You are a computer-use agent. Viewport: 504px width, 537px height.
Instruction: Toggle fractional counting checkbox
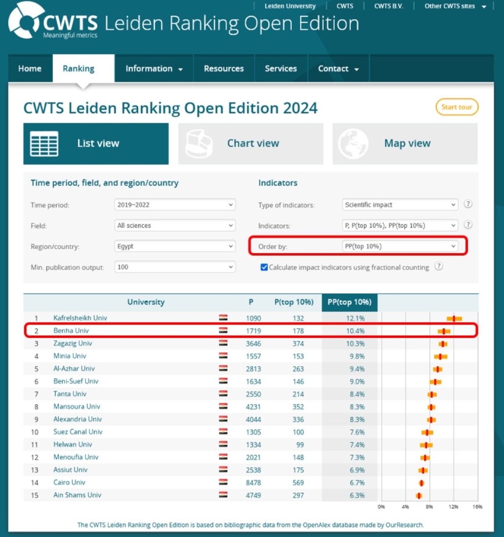pos(264,267)
